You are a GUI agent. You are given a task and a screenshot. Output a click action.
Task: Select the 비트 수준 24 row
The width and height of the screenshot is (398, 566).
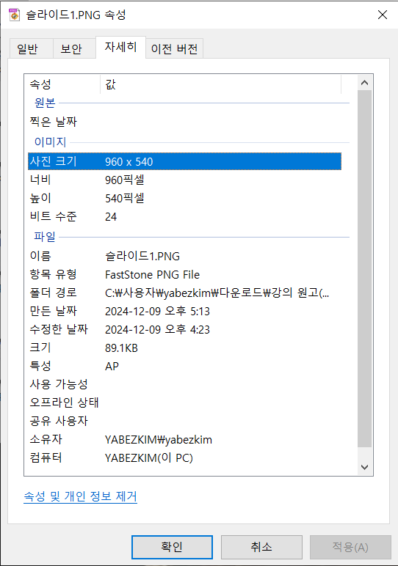(185, 216)
